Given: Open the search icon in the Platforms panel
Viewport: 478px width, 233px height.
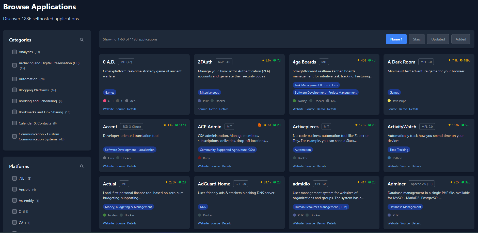Looking at the screenshot, I should click(x=82, y=166).
